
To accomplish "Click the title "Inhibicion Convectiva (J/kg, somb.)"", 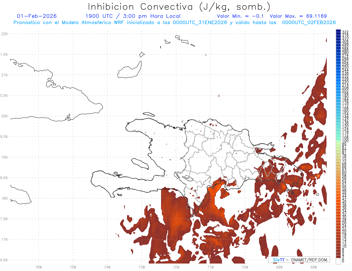I will point(179,7).
